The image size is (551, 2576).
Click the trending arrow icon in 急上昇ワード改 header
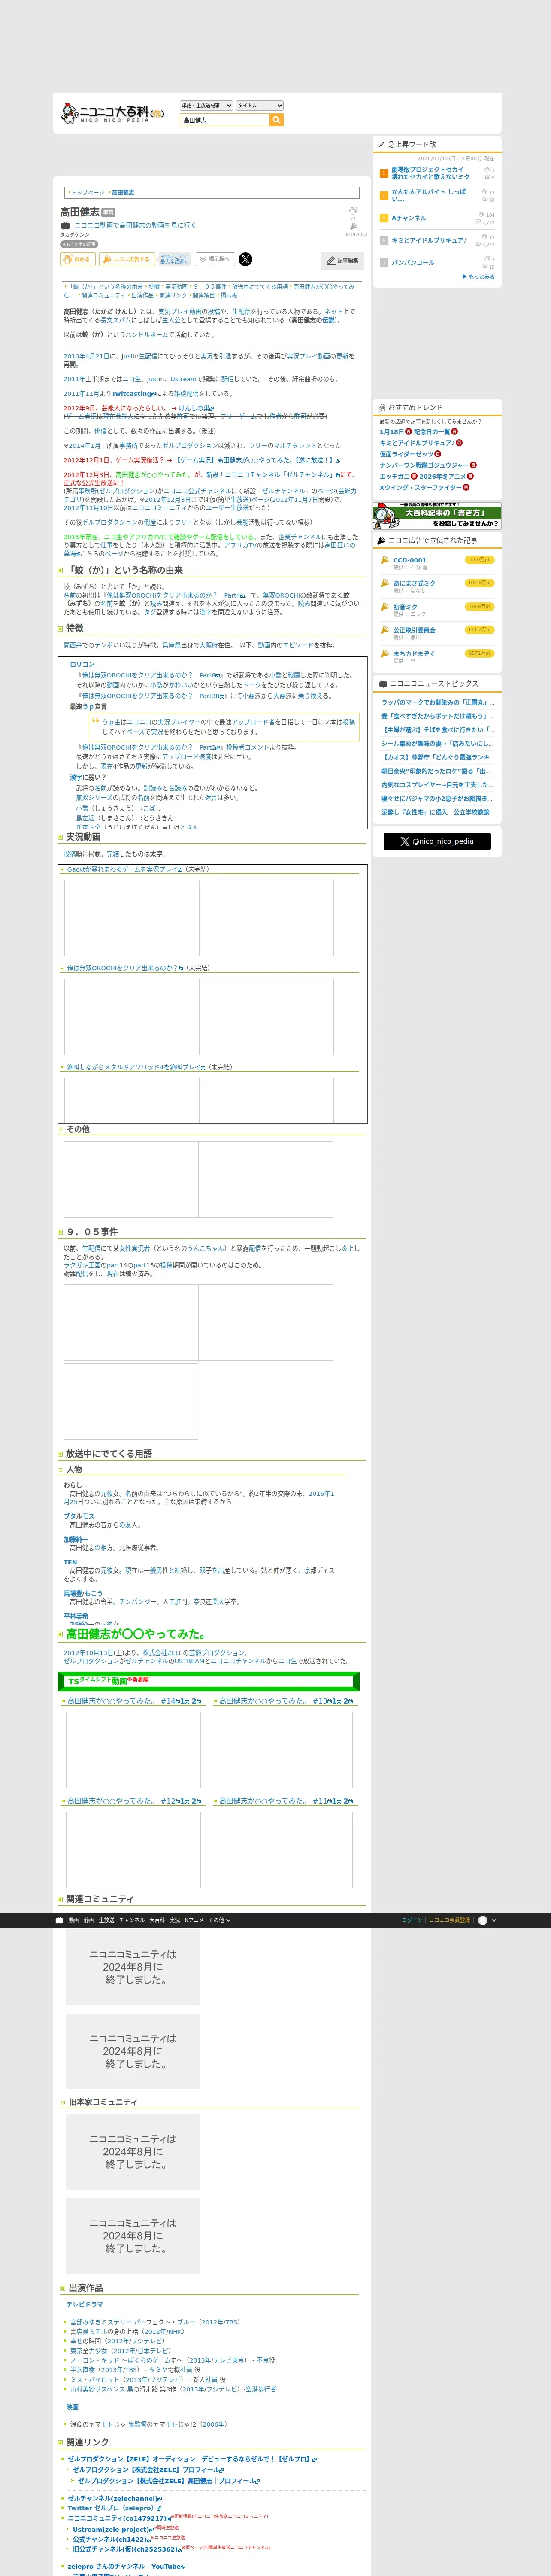coord(381,145)
